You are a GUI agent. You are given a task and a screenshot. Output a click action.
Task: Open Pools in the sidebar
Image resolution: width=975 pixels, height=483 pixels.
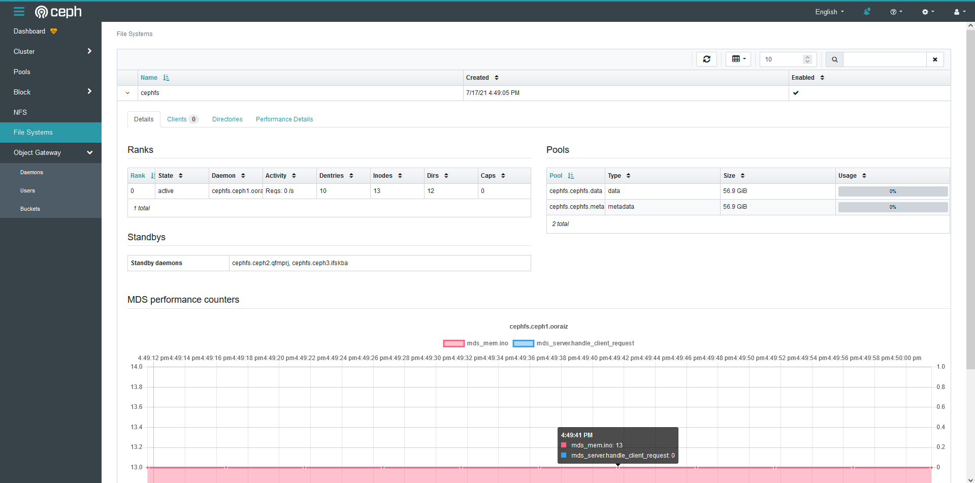22,72
